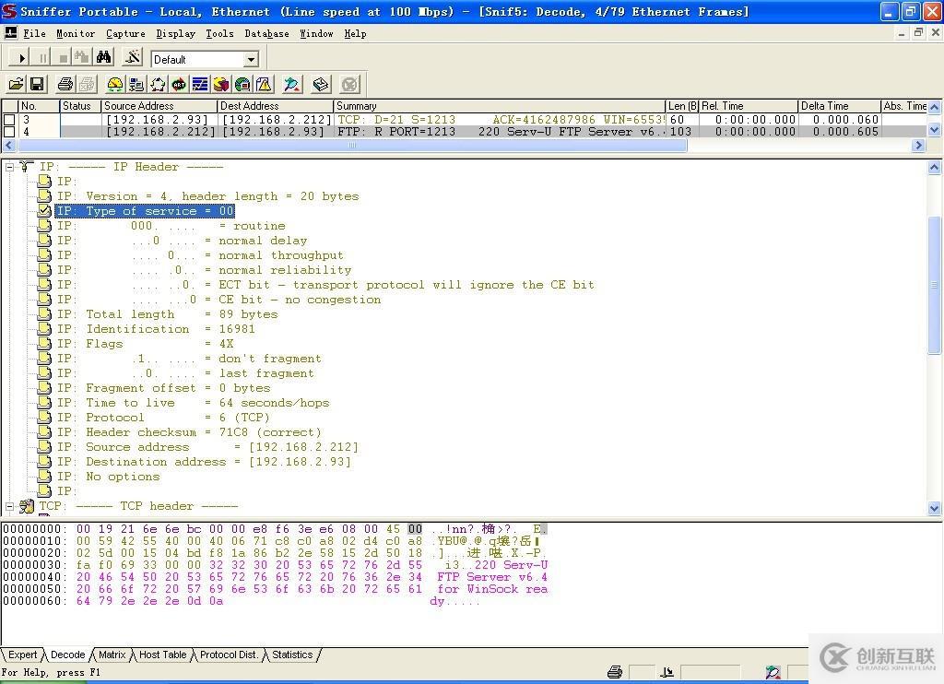
Task: Open the Default filter dropdown
Action: pos(250,59)
